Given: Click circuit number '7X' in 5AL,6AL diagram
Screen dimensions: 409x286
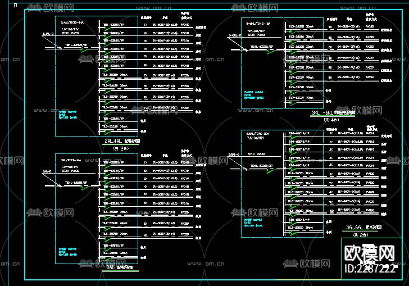Looking at the screenshot, I should point(331,183).
